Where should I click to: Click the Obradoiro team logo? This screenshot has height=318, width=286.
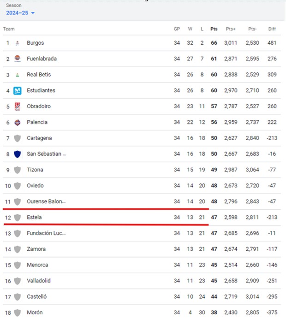[x=18, y=106]
